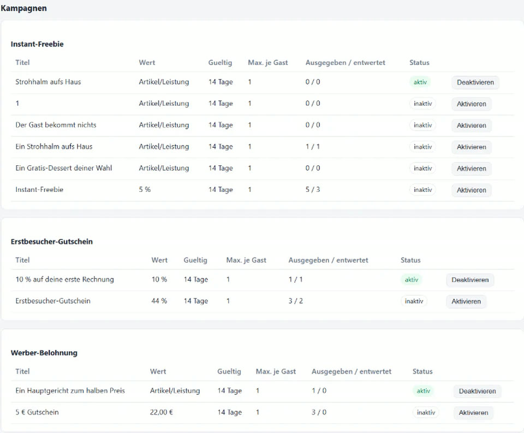Click the Erstbesucher-Gutschein section heading

coord(51,242)
